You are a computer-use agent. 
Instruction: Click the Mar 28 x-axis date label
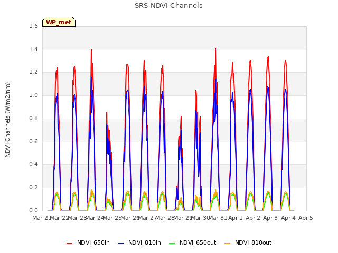pyautogui.click(x=165, y=218)
